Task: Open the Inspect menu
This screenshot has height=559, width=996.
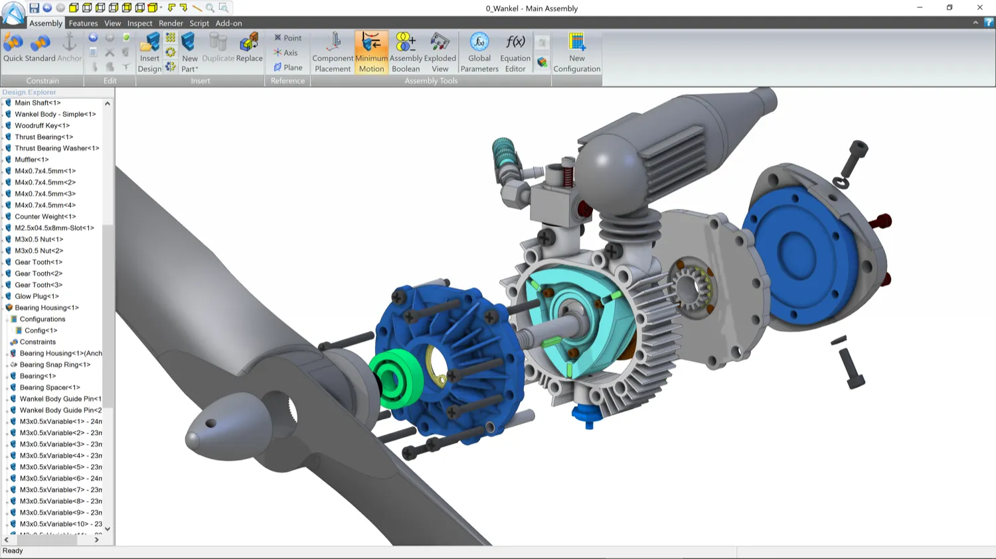Action: point(139,23)
